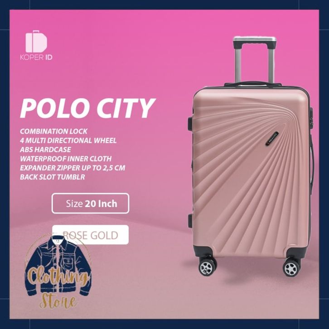
Task: Click the Back Slot Tumblr line
Action: (53, 177)
